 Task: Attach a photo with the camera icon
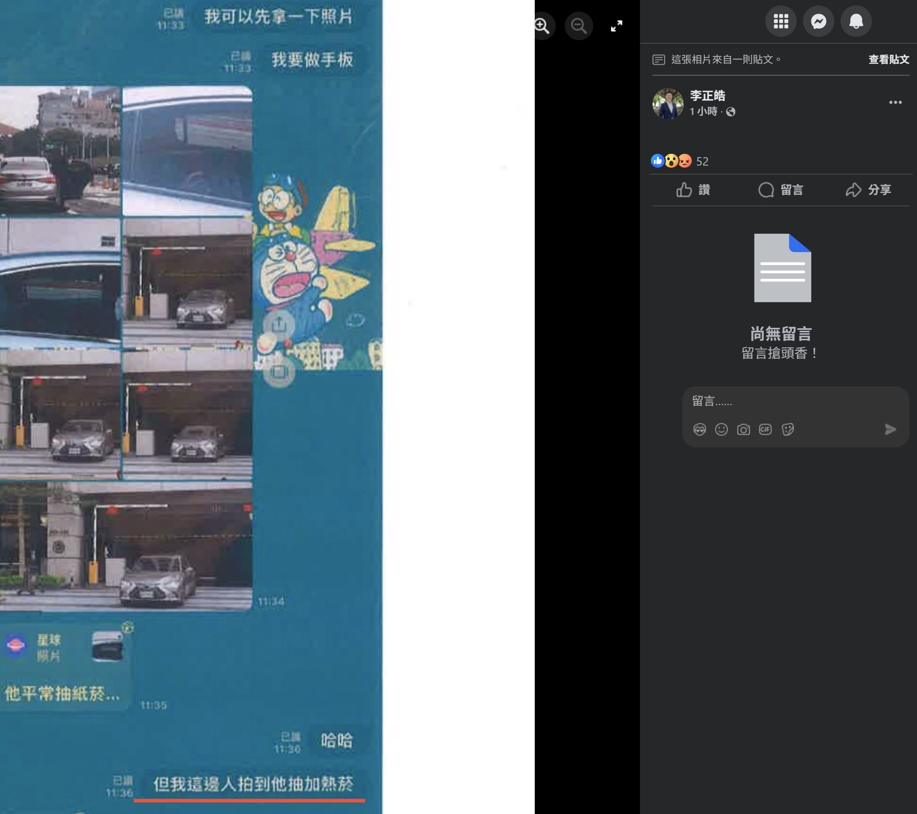click(x=743, y=430)
